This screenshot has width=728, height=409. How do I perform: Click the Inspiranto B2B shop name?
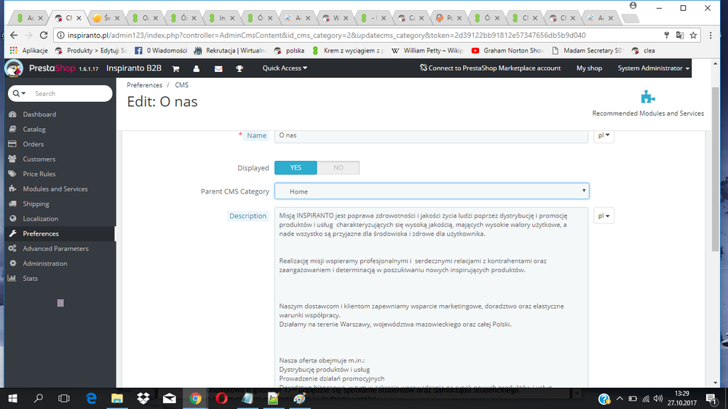[134, 68]
